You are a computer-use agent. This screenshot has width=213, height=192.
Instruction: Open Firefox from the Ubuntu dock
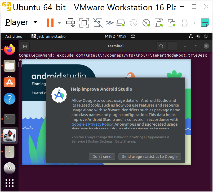tap(10, 49)
